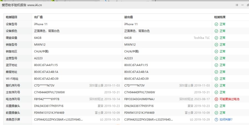Click the 读出值 column header
The width and height of the screenshot is (249, 125).
click(129, 17)
